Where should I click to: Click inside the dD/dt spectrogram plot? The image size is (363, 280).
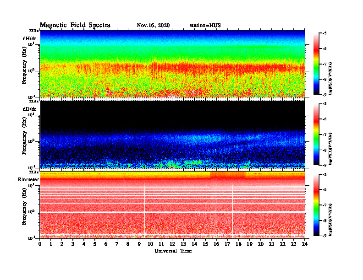pos(172,134)
